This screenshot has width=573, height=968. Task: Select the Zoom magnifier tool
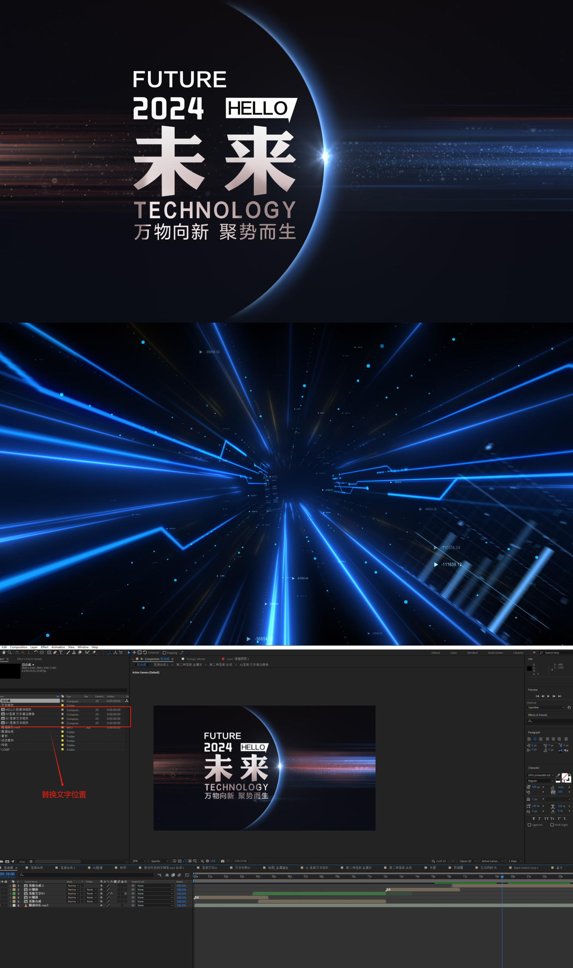point(10,653)
